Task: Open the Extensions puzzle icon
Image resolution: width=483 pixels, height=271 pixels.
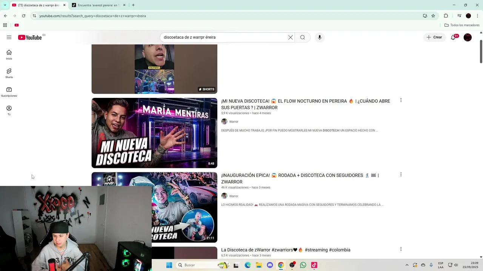Action: coord(446,16)
